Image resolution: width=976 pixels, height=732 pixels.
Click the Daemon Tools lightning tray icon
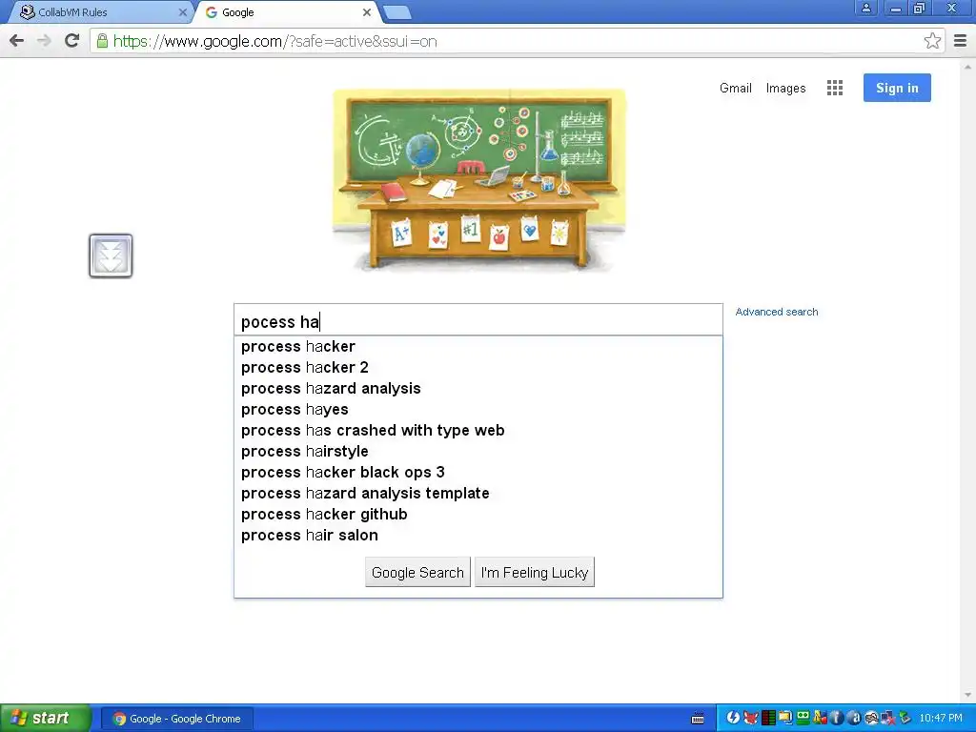733,717
